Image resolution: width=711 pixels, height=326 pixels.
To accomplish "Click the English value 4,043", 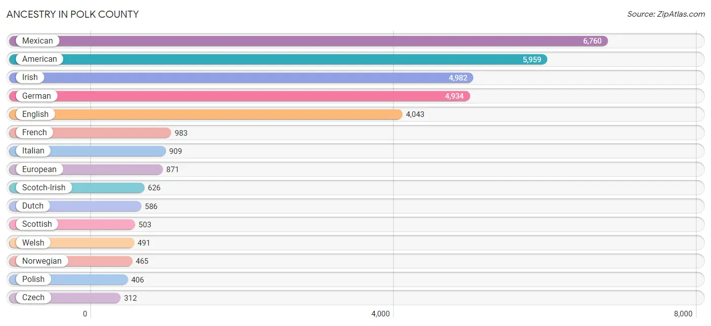I will point(415,114).
